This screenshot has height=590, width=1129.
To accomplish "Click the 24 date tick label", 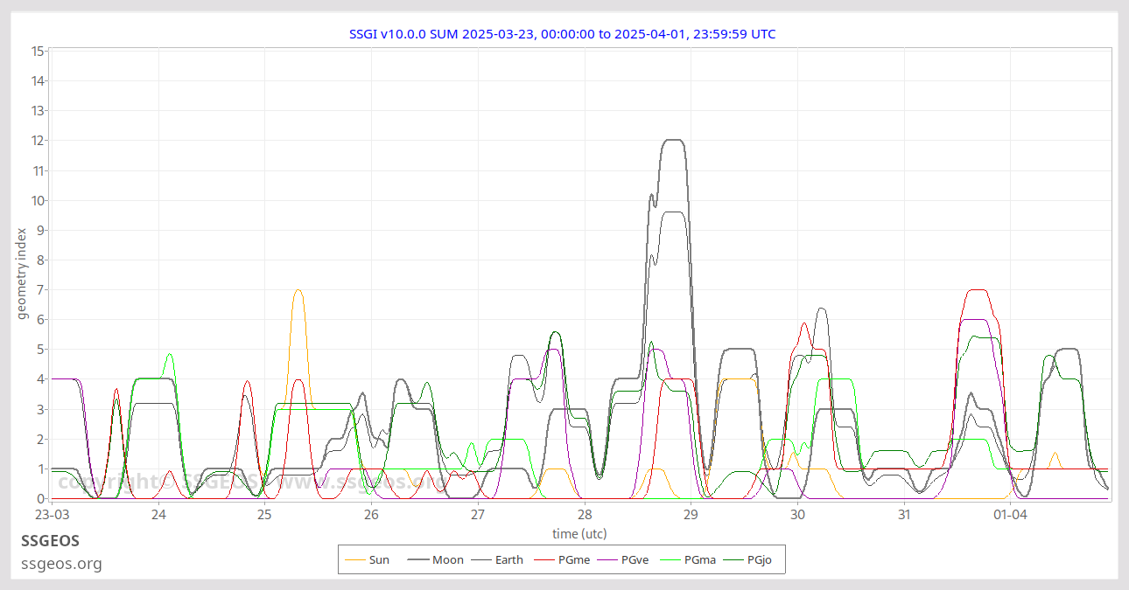I will point(158,515).
